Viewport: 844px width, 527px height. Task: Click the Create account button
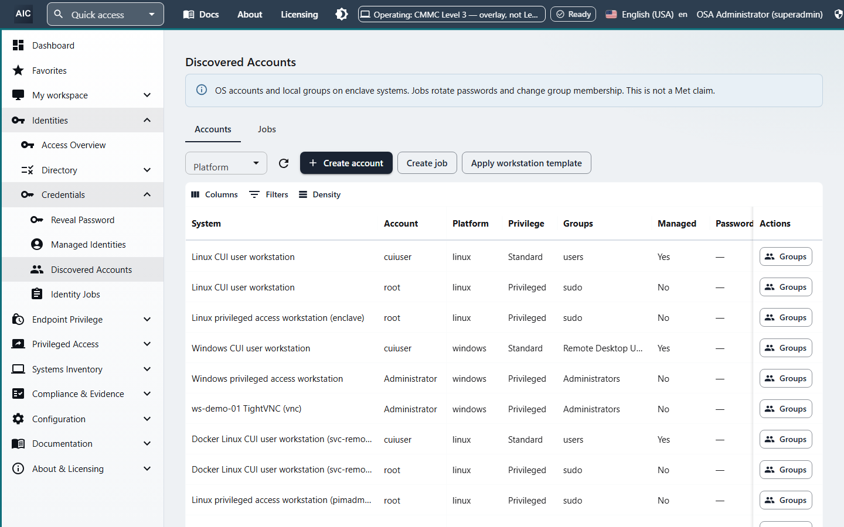pyautogui.click(x=346, y=163)
